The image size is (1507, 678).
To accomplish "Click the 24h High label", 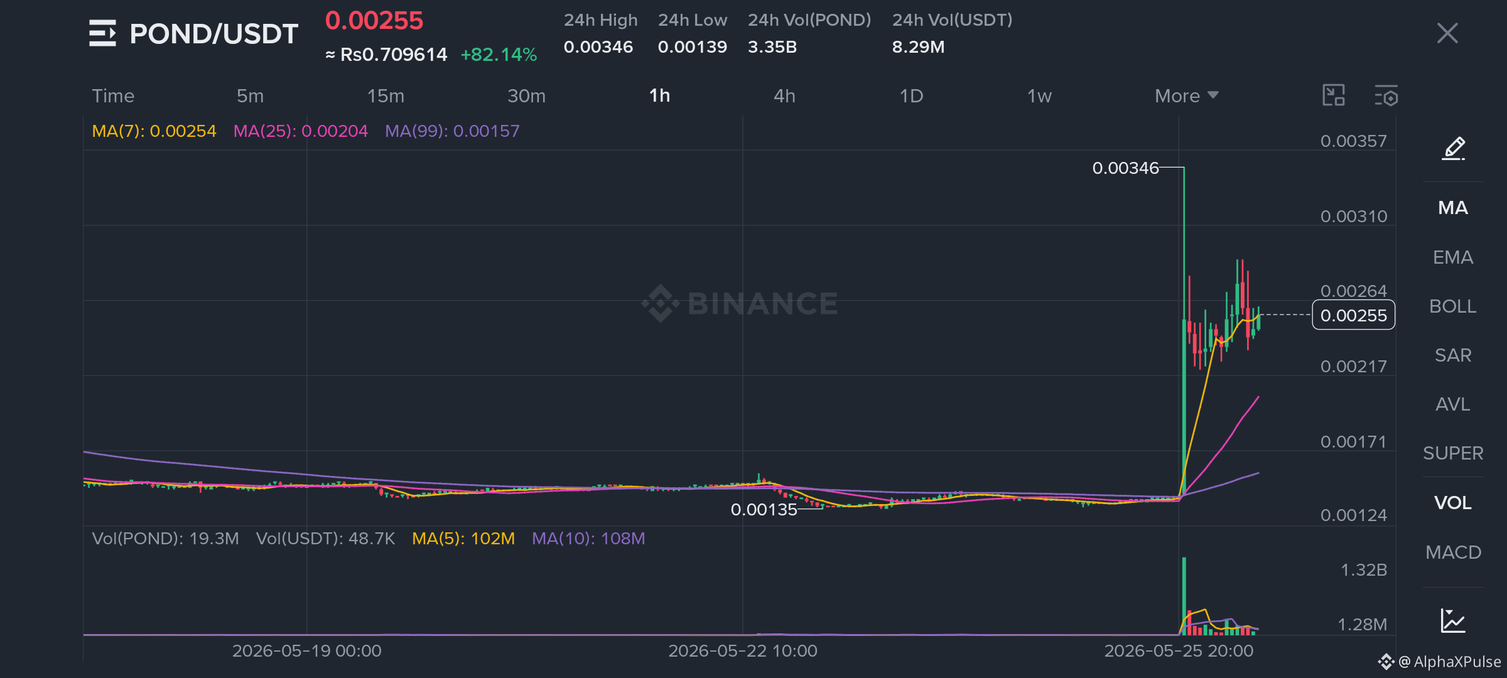I will (600, 20).
